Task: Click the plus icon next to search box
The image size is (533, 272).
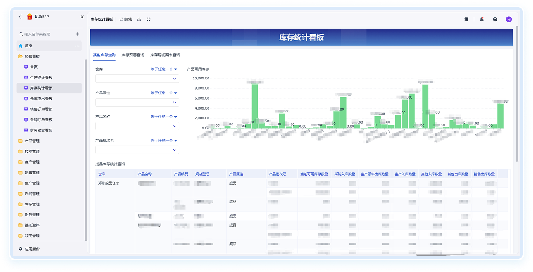Action: click(x=77, y=34)
